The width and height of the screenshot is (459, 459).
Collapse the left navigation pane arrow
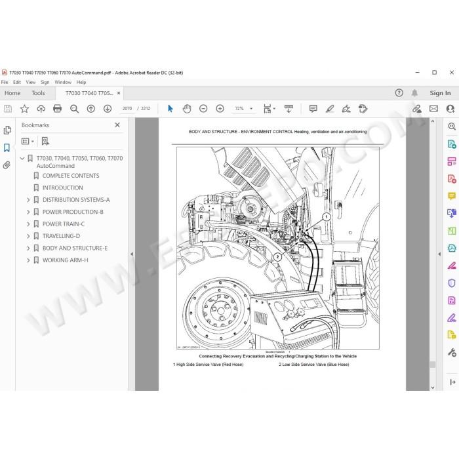132,254
